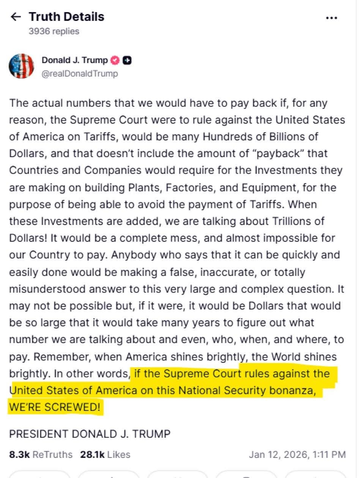
Task: Click Donald J. Trump's profile avatar
Action: pyautogui.click(x=22, y=66)
